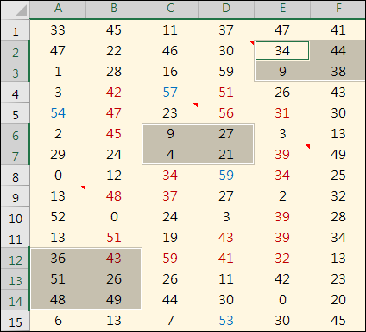Select row 1 header
The width and height of the screenshot is (366, 332).
click(x=16, y=30)
